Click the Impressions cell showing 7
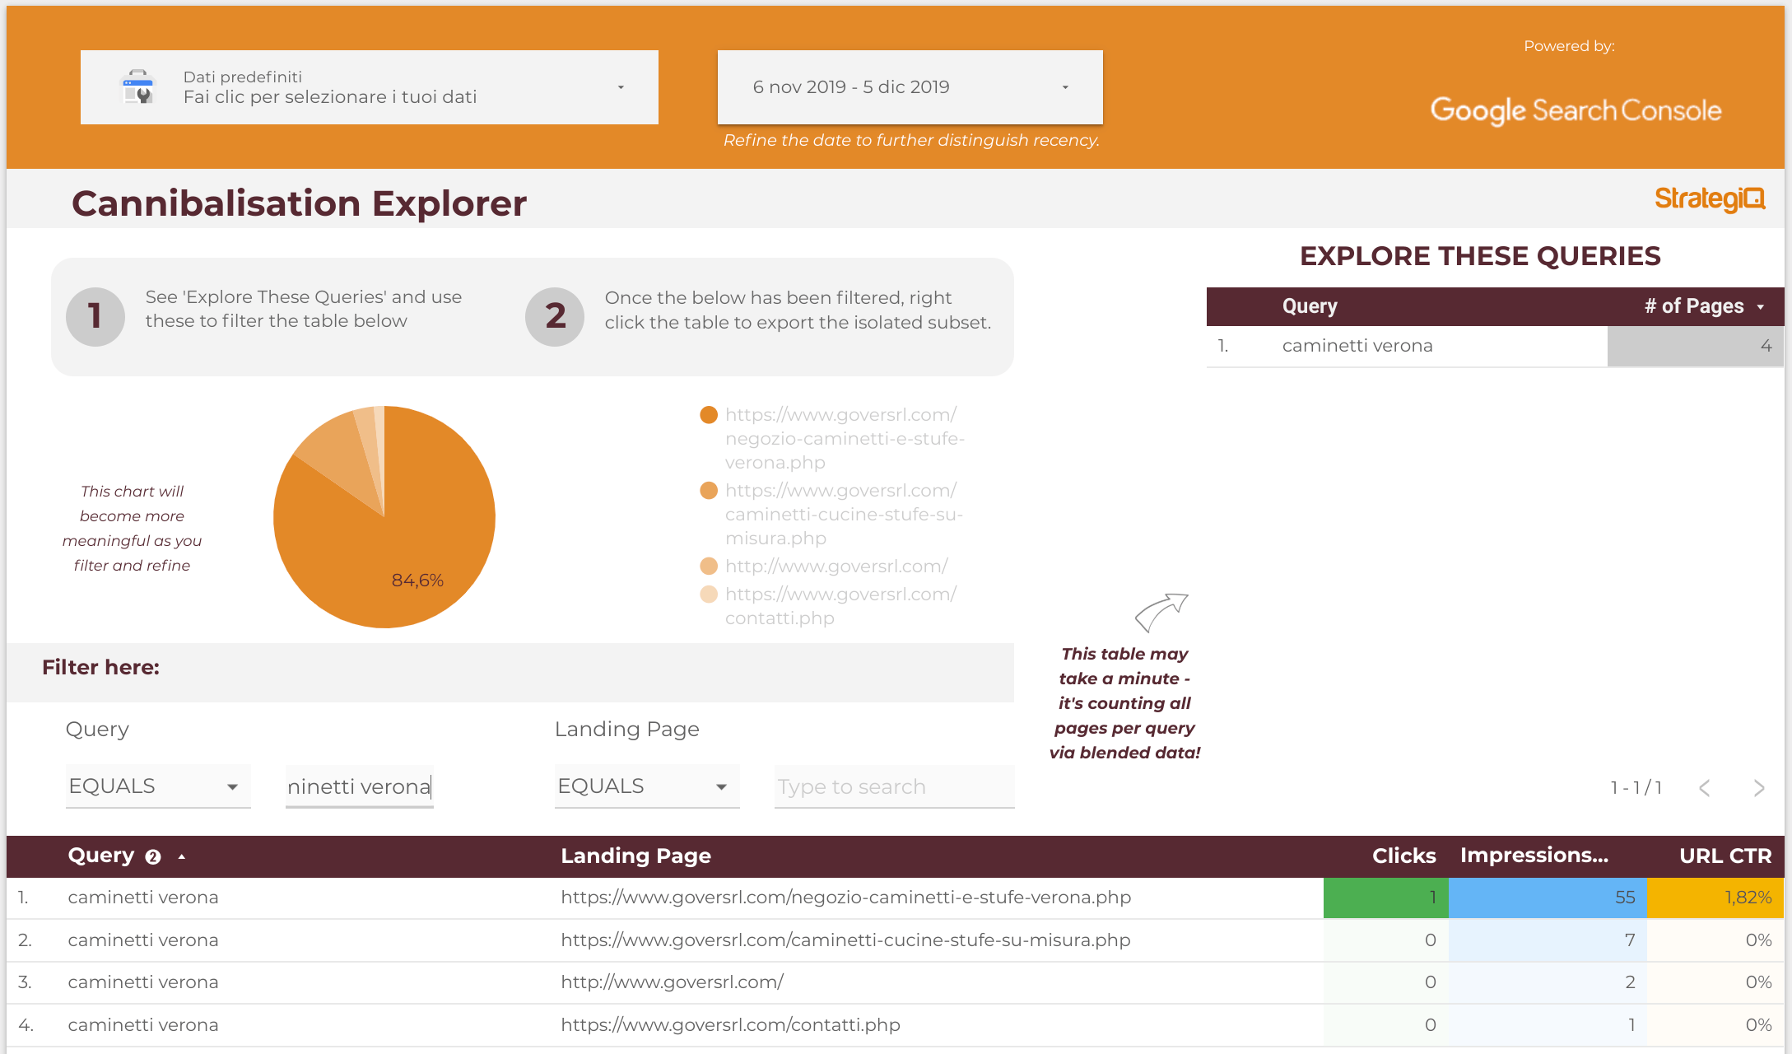This screenshot has height=1054, width=1792. [1548, 940]
